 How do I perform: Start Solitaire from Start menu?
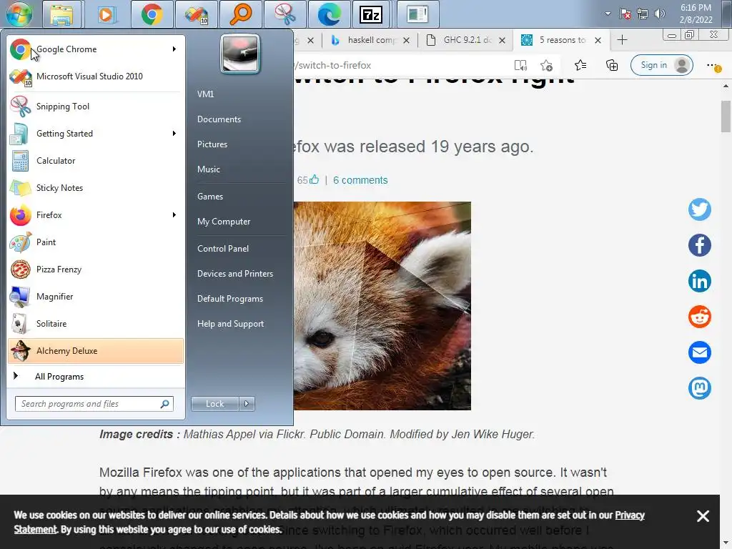tap(96, 324)
